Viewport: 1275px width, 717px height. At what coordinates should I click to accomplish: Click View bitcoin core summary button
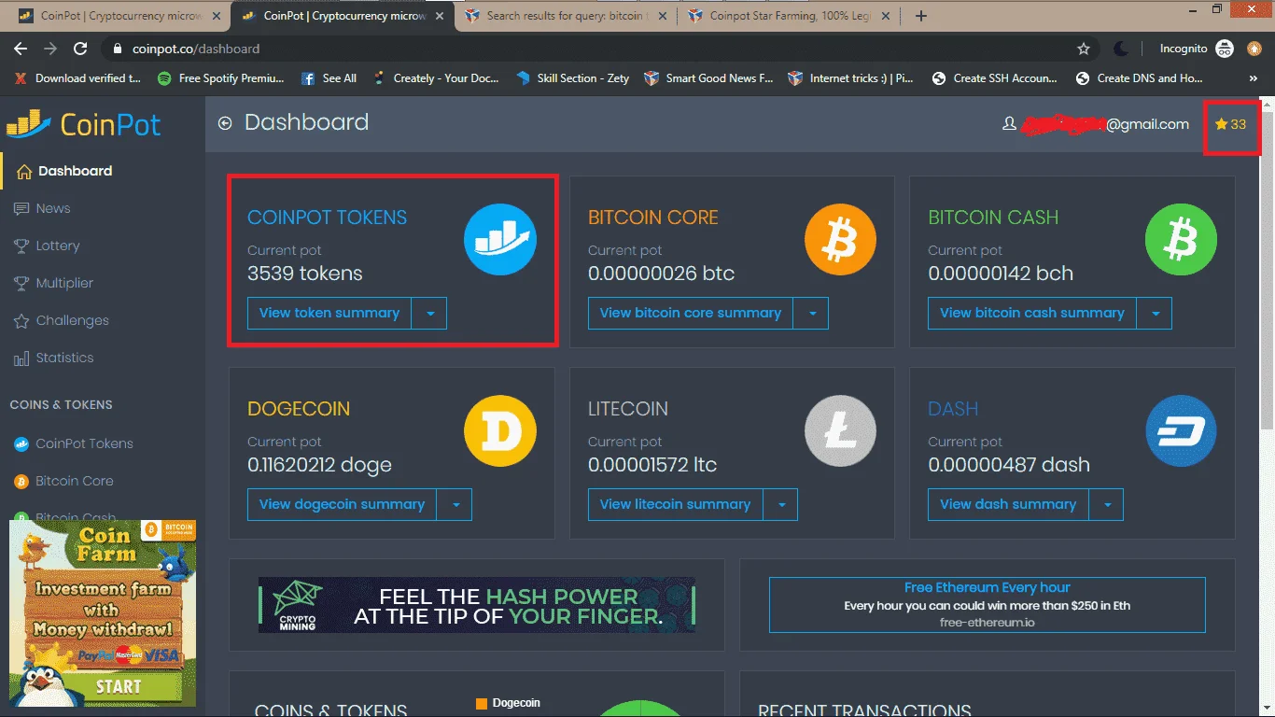pos(691,314)
